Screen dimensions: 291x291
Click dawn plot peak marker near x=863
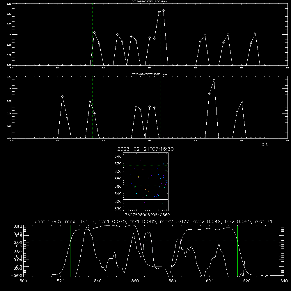[x=255, y=33]
